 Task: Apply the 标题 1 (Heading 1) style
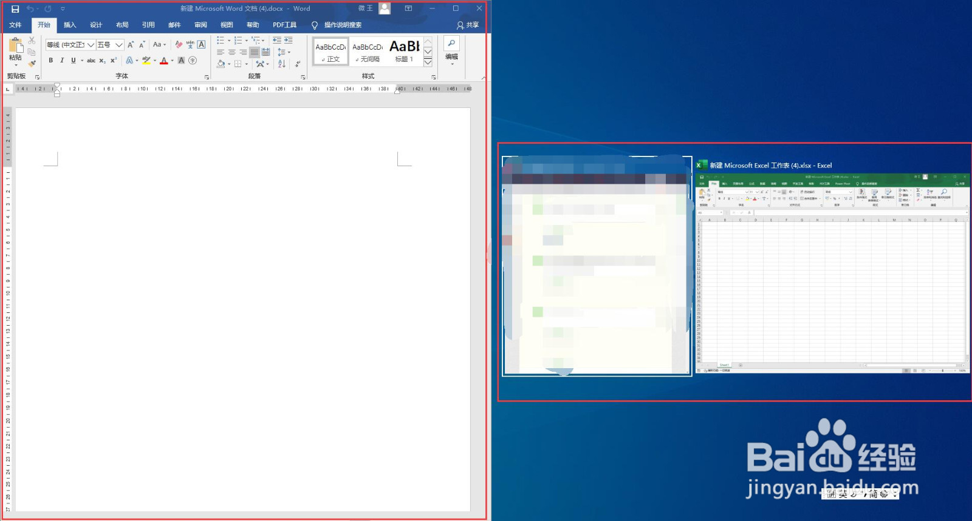point(404,52)
